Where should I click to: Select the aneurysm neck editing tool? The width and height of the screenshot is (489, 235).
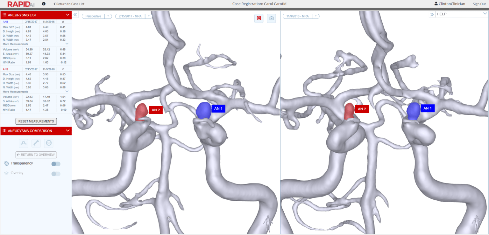pos(23,143)
